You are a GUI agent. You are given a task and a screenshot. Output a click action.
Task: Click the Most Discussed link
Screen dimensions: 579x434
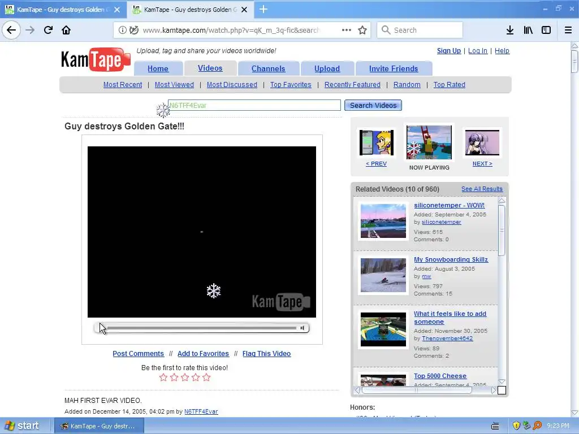pyautogui.click(x=232, y=85)
